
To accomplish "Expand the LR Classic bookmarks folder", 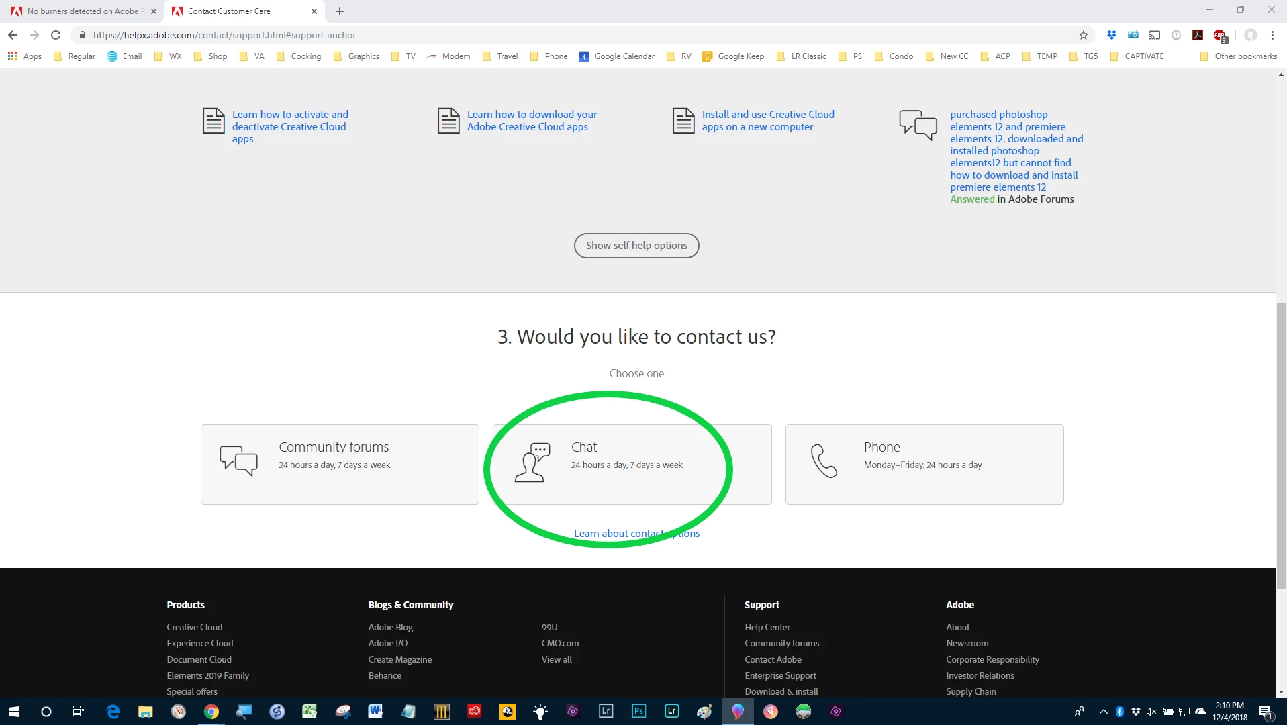I will click(x=801, y=56).
